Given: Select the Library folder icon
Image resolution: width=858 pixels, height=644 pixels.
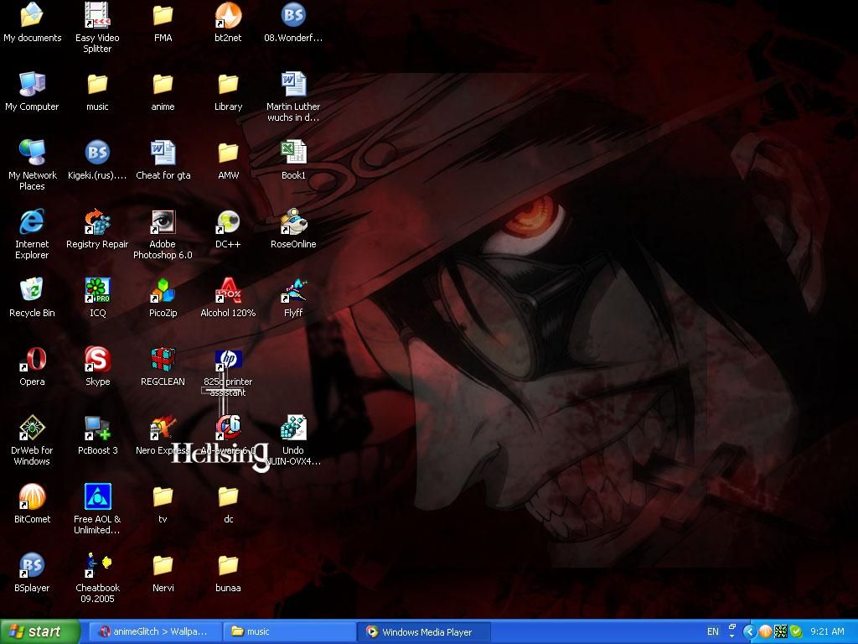Looking at the screenshot, I should click(x=228, y=85).
